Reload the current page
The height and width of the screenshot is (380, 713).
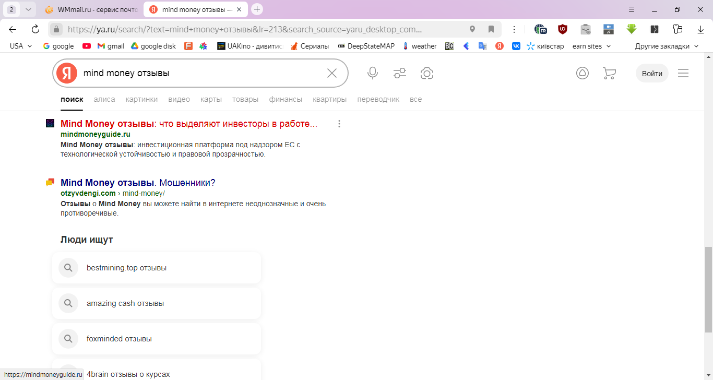click(x=35, y=29)
